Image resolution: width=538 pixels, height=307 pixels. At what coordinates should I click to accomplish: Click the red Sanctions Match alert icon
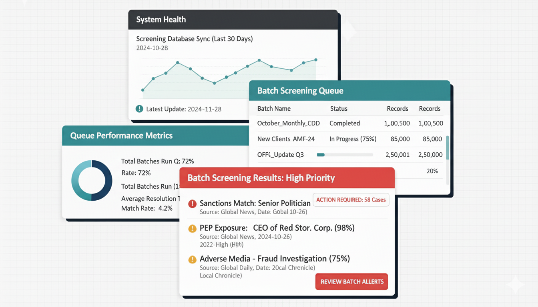[x=192, y=204]
